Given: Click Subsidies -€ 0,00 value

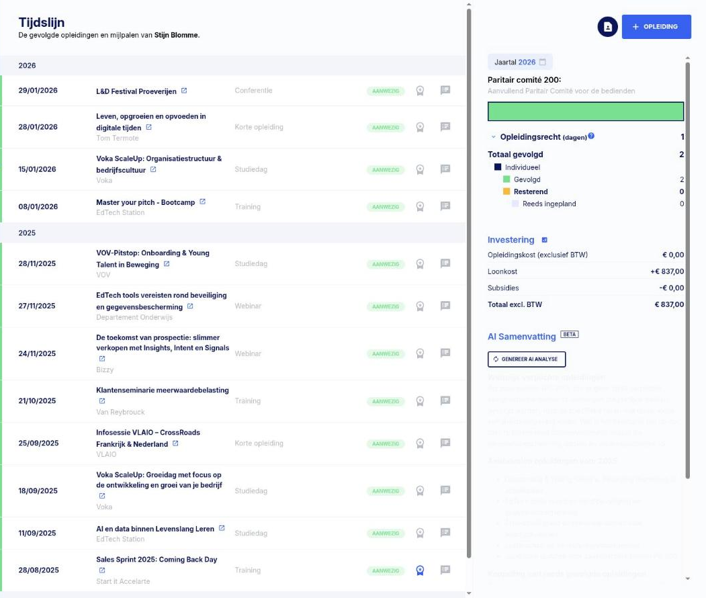Looking at the screenshot, I should click(x=671, y=288).
